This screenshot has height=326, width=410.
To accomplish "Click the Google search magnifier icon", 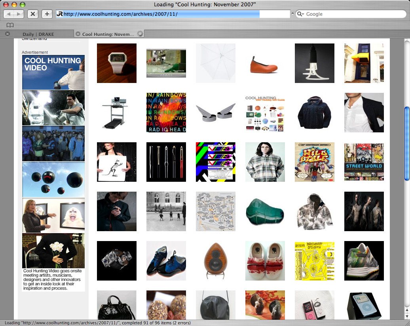I will click(x=300, y=14).
